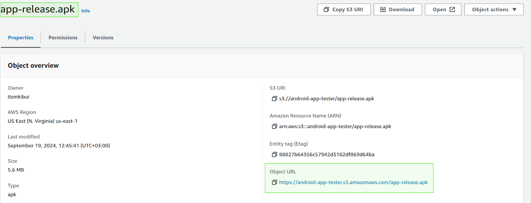Click the Object overview section heading
Image resolution: width=531 pixels, height=203 pixels.
click(33, 66)
